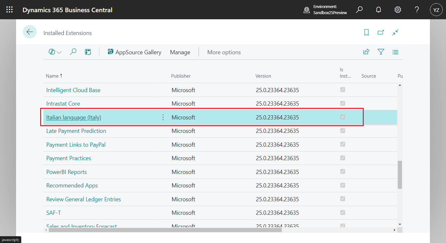The width and height of the screenshot is (446, 243).
Task: Open the Italian language (Italy) extension
Action: click(73, 117)
